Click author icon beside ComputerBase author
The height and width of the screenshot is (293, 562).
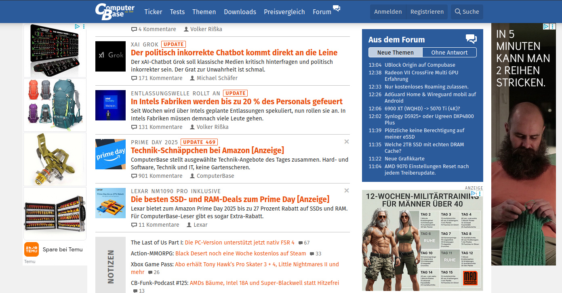(x=192, y=176)
